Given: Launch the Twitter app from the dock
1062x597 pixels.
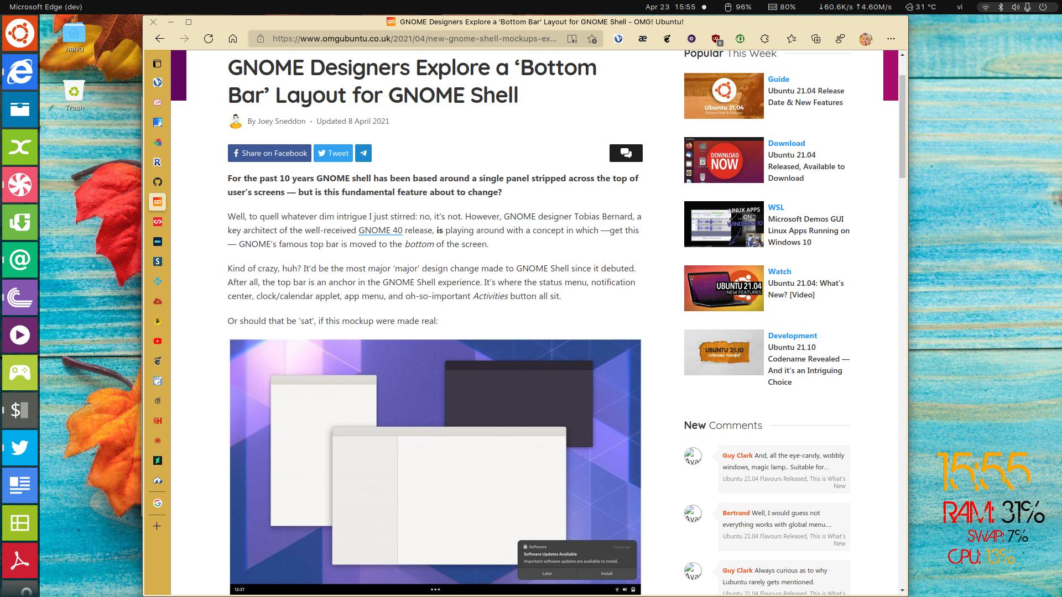Looking at the screenshot, I should 20,447.
